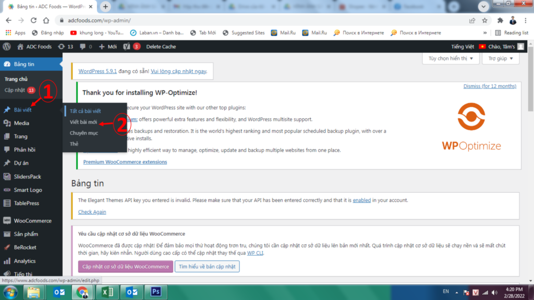Viewport: 534px width, 300px height.
Task: Open Laban.vn bookmark
Action: (x=157, y=33)
